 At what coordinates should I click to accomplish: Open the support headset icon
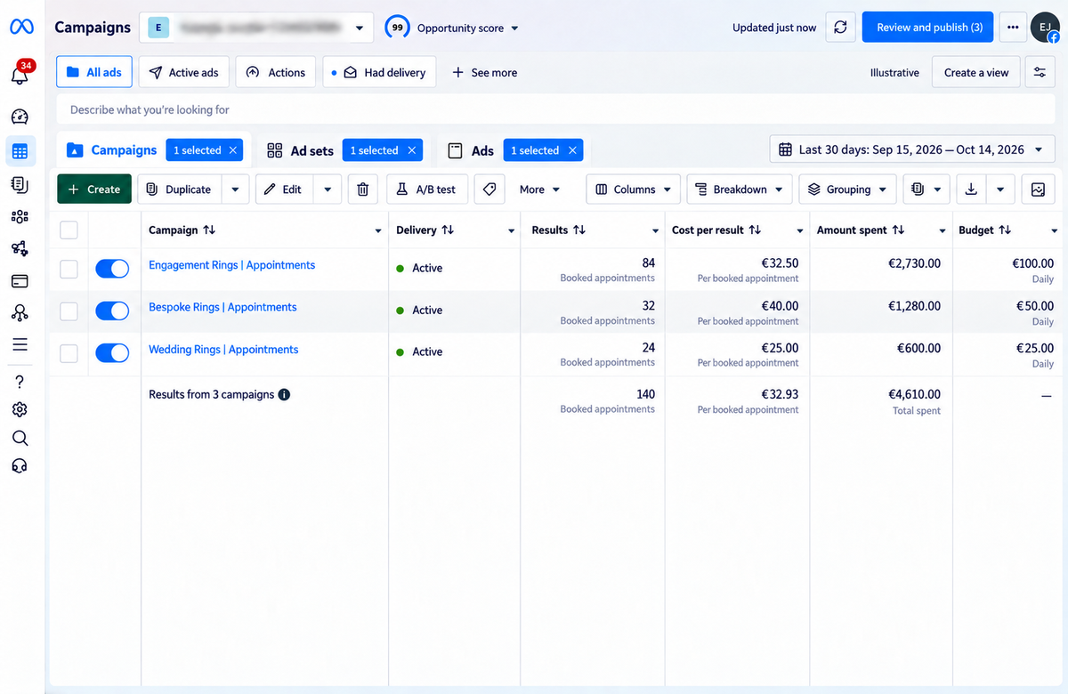click(20, 465)
